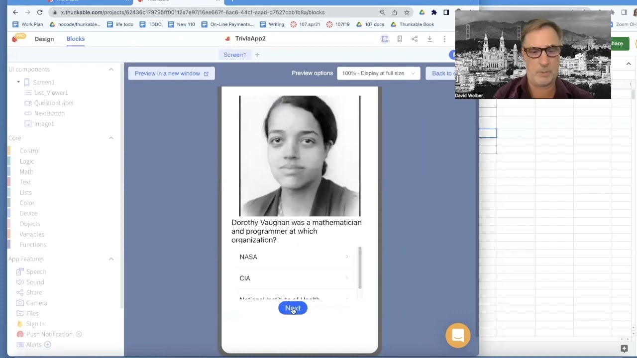Viewport: 637px width, 358px height.
Task: Click the live test on device icon
Action: (400, 39)
